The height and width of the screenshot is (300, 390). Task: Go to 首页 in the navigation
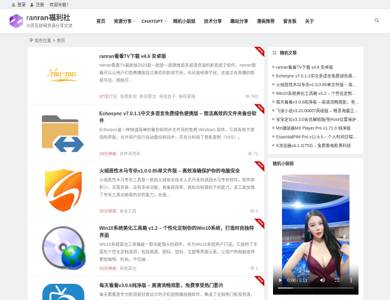[101, 21]
